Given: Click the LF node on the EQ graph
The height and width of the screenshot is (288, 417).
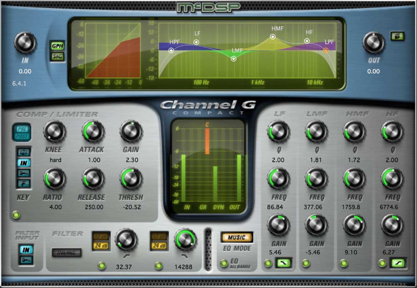Looking at the screenshot, I should click(196, 42).
